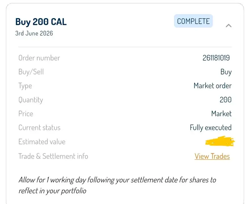Select the Buy 200 CAL heading
The height and width of the screenshot is (204, 250).
pyautogui.click(x=41, y=22)
